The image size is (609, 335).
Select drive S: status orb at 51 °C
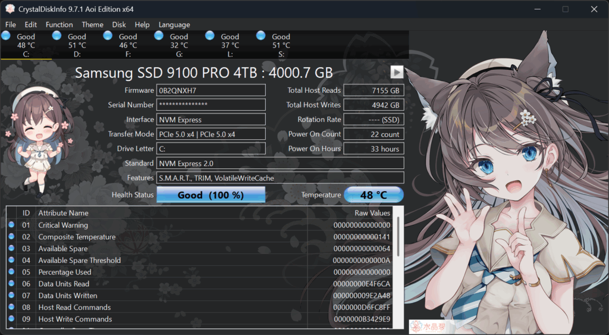point(261,36)
